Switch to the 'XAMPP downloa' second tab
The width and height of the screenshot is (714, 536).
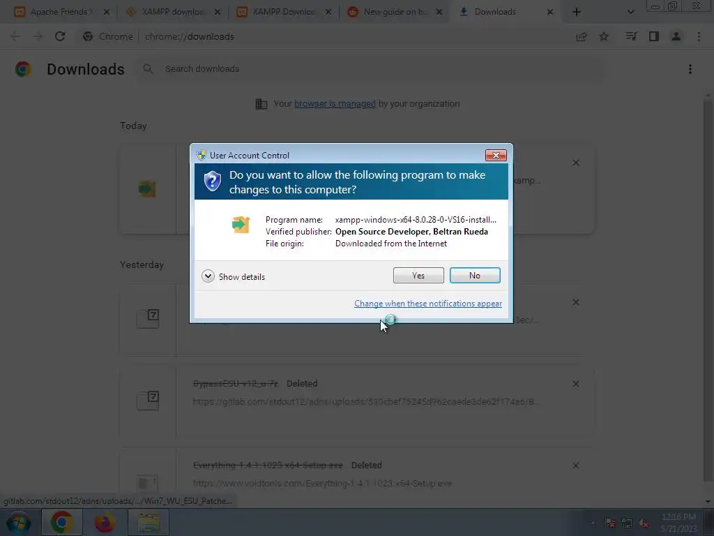pos(172,12)
